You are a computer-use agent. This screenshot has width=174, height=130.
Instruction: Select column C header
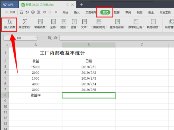[142, 45]
